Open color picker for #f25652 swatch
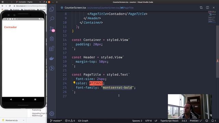 [96, 83]
